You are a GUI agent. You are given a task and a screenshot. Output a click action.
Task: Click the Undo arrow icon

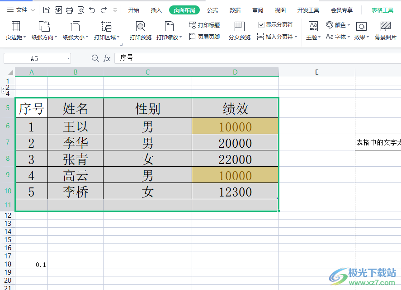(x=92, y=10)
